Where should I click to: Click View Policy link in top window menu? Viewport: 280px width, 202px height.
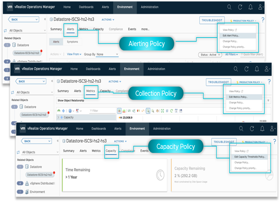pyautogui.click(x=230, y=30)
